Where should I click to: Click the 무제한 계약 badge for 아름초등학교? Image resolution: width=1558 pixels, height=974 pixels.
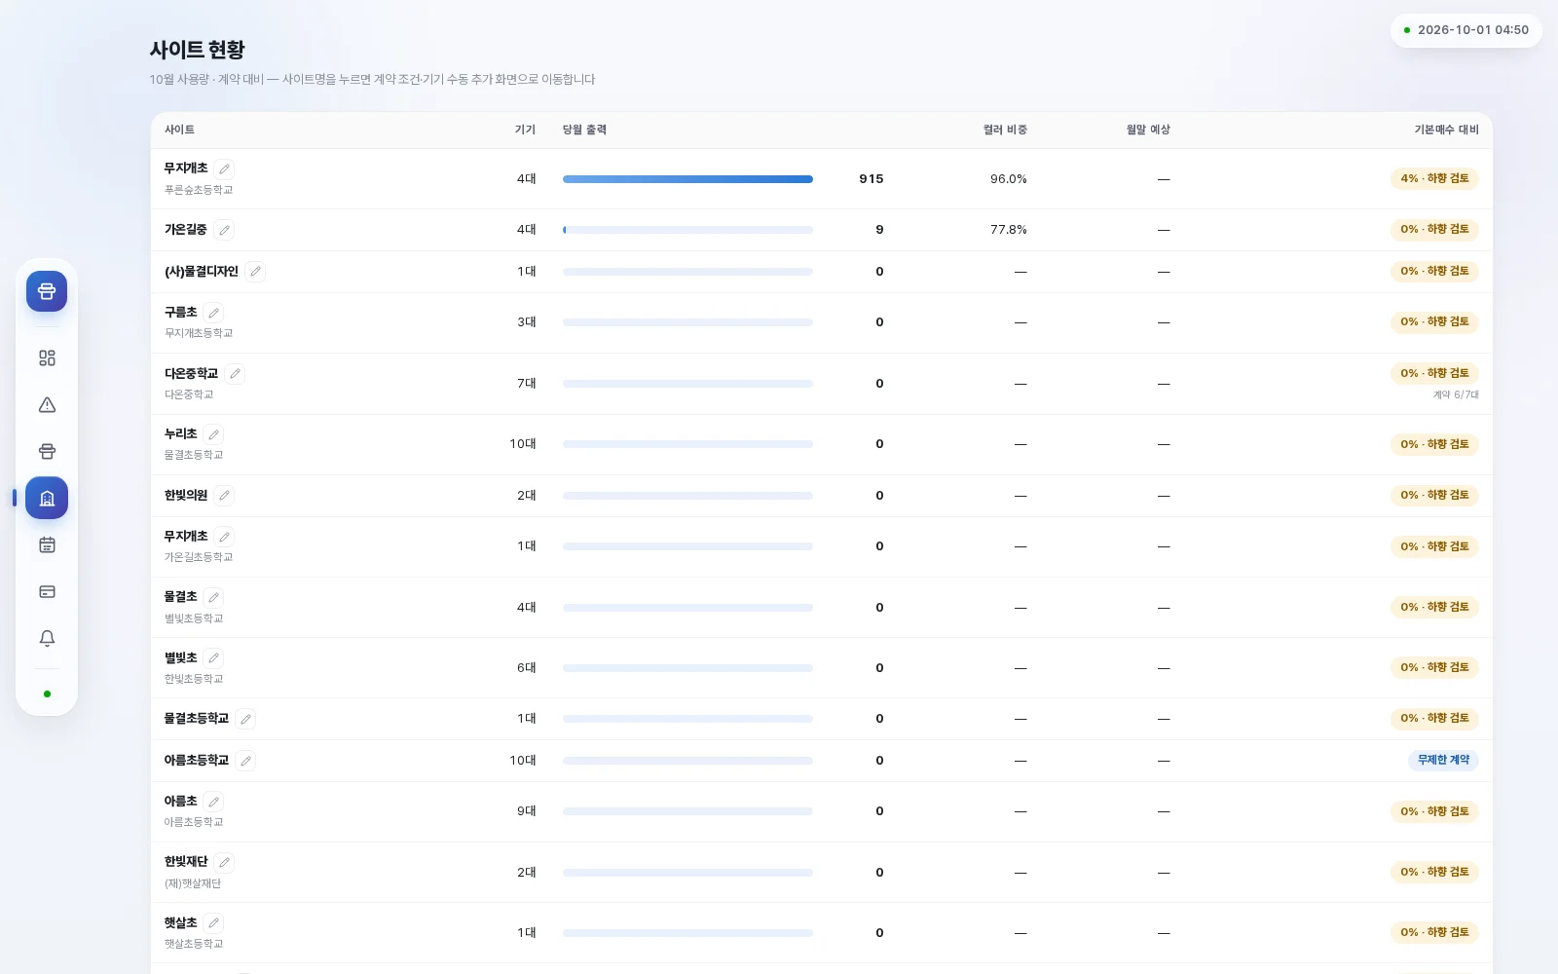point(1443,761)
